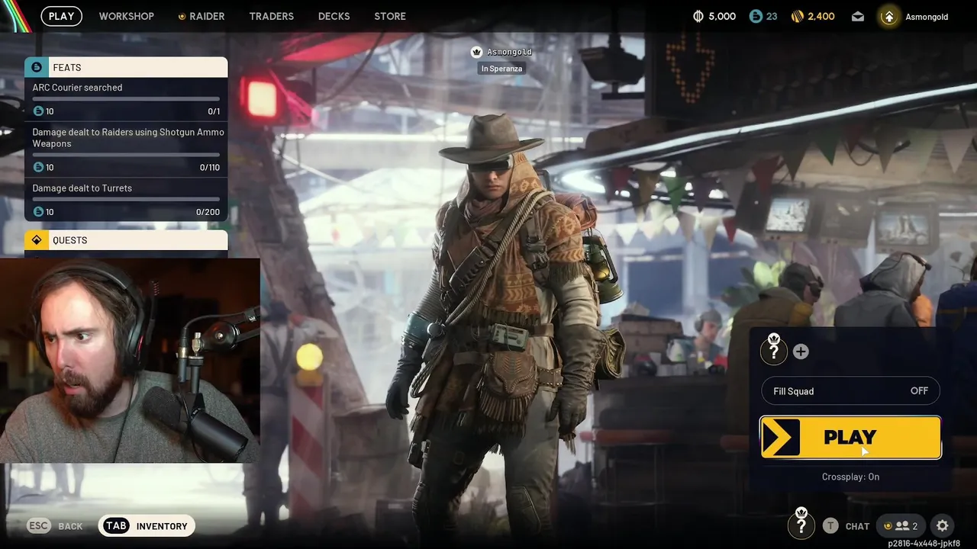Expand the FEATS panel header
The width and height of the screenshot is (977, 549).
(x=126, y=67)
